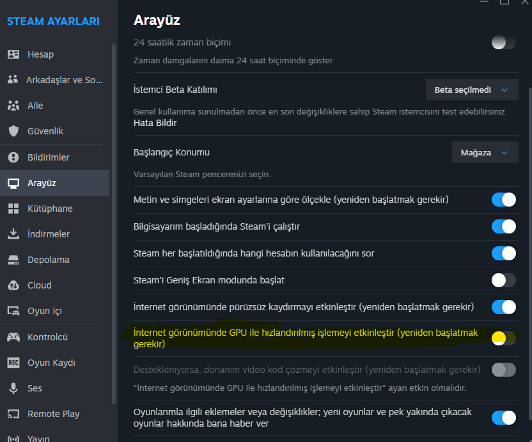Click the Yayın broadcast icon

pyautogui.click(x=13, y=439)
